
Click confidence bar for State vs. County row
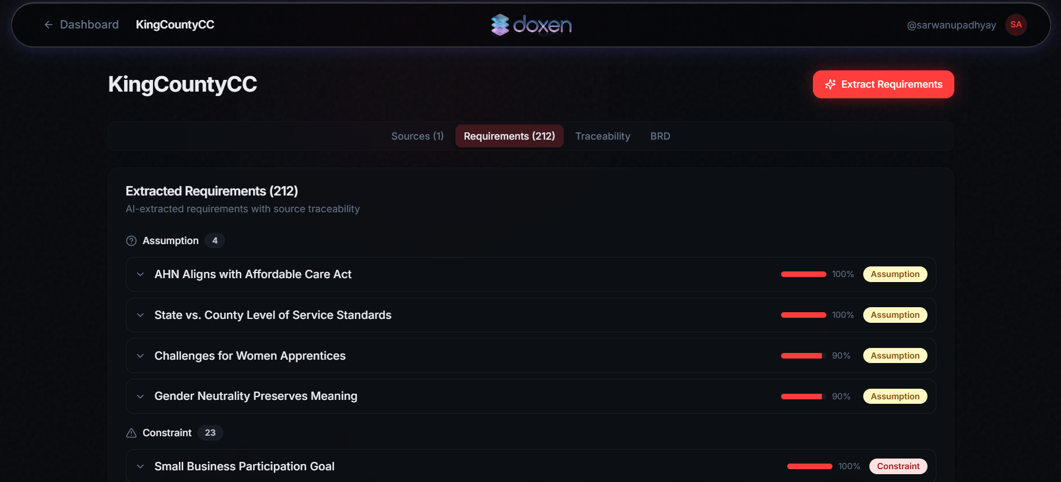pos(803,315)
